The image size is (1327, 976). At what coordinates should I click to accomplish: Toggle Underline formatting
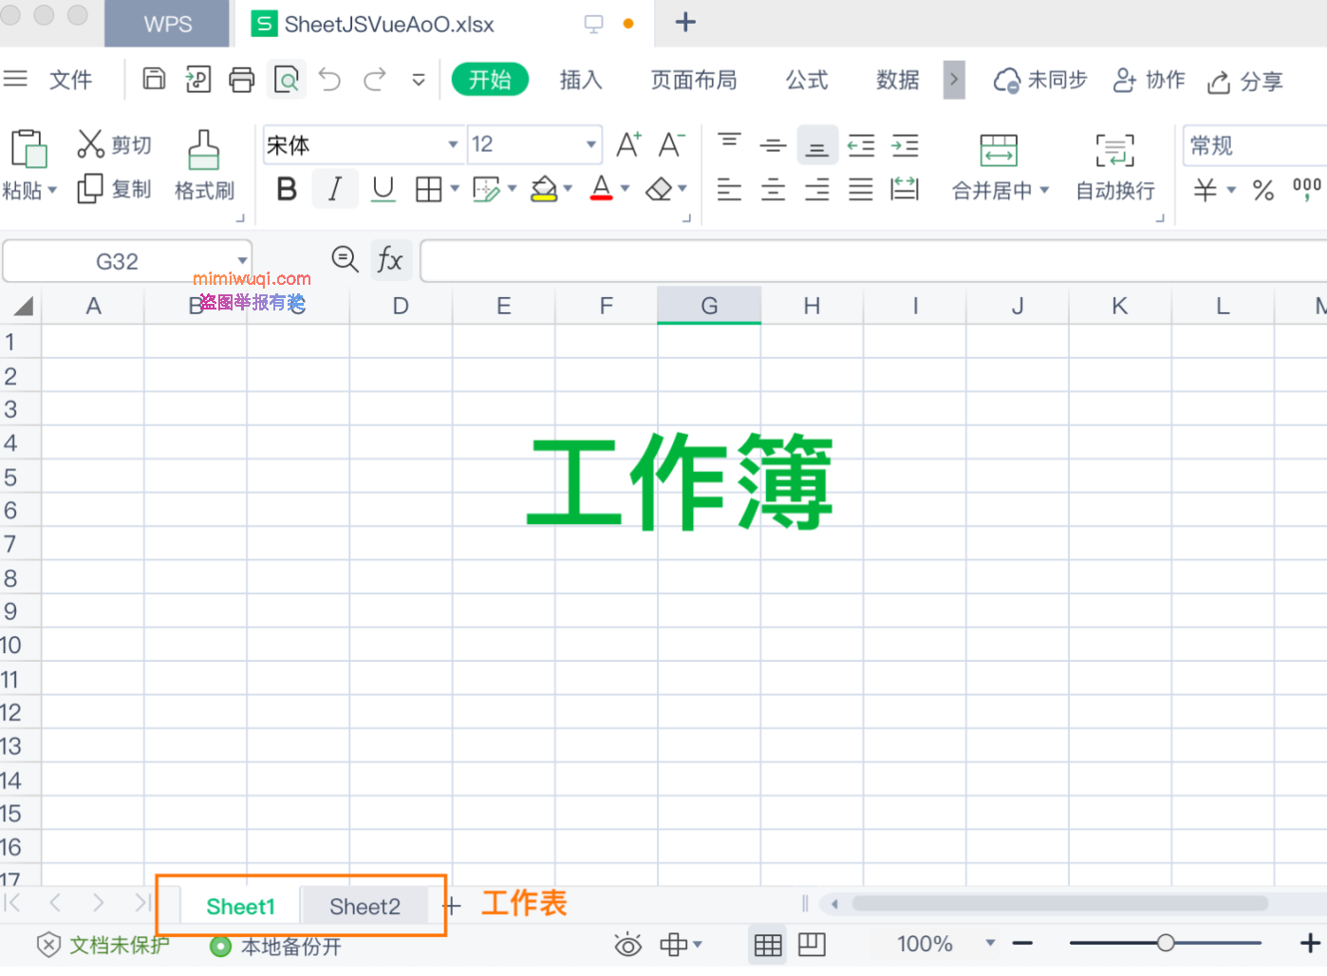(383, 189)
